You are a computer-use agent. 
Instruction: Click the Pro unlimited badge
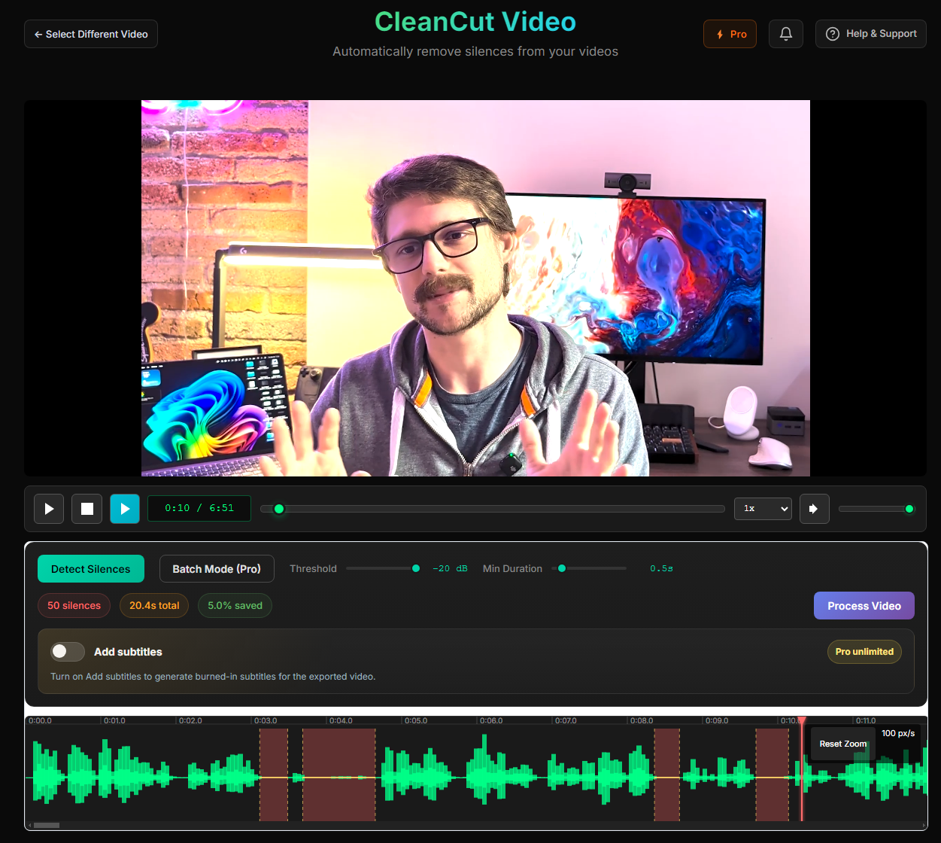point(864,652)
